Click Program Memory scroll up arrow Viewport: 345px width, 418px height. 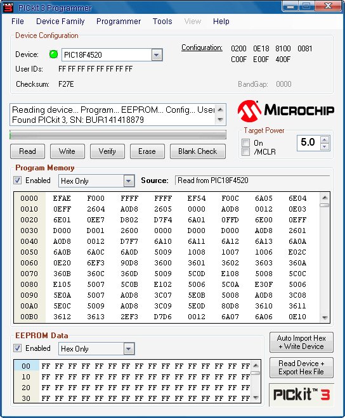(325, 198)
